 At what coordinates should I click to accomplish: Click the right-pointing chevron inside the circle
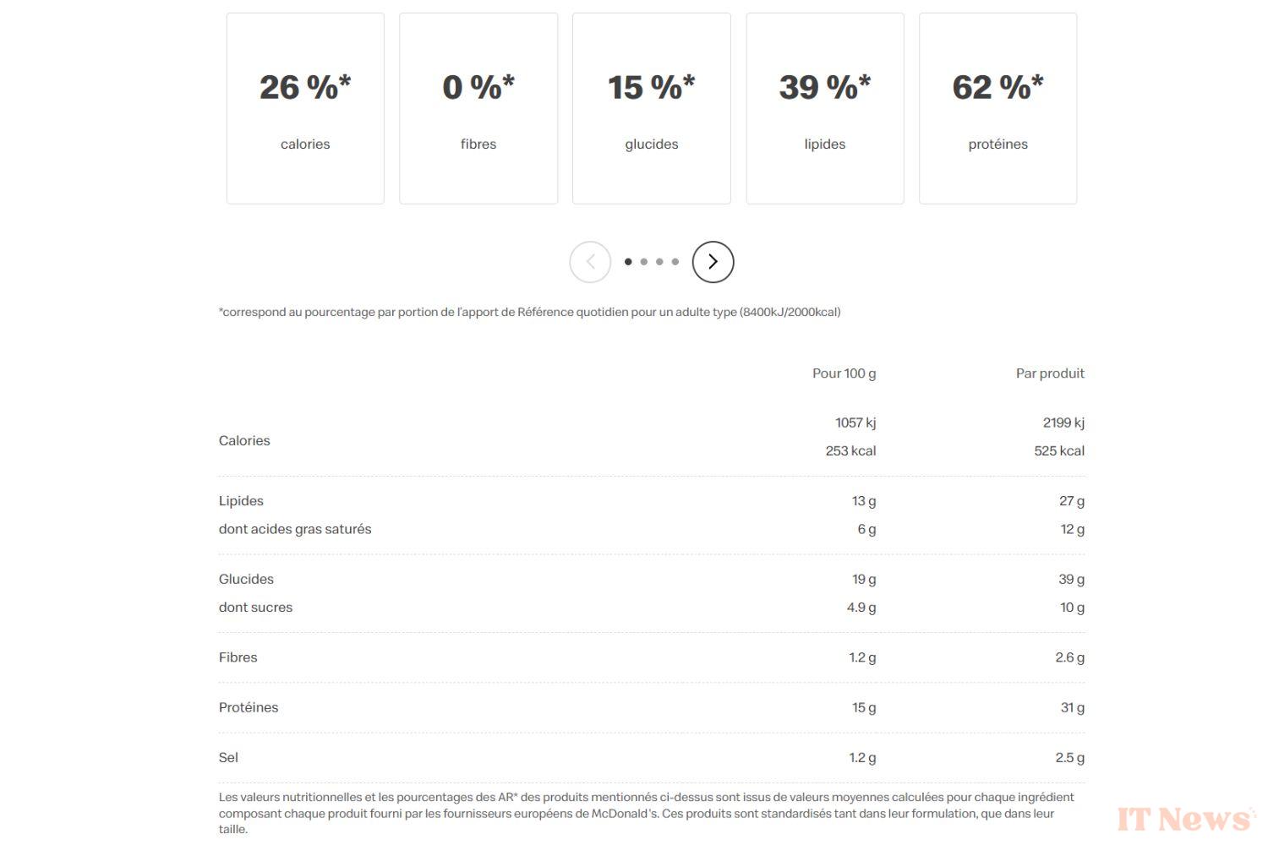713,262
